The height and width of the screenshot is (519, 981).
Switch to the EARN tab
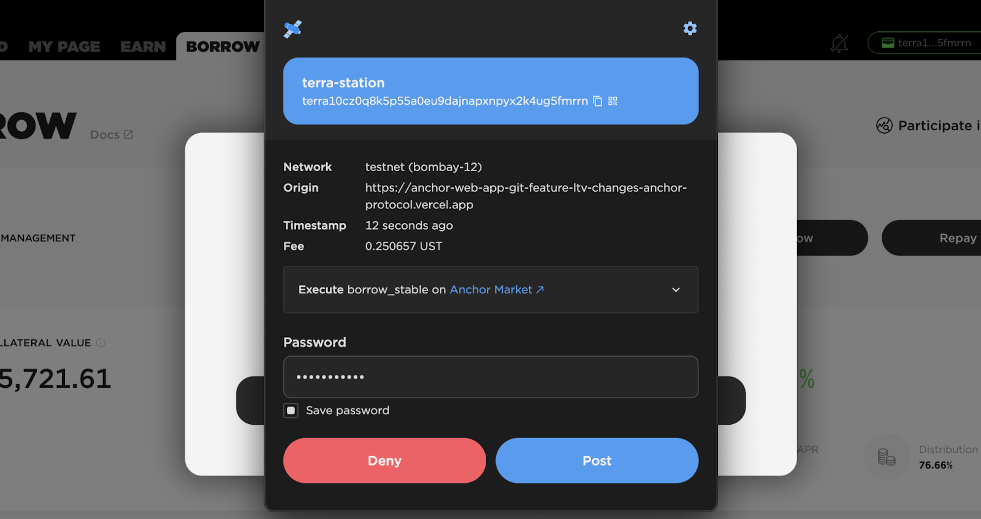[x=143, y=47]
